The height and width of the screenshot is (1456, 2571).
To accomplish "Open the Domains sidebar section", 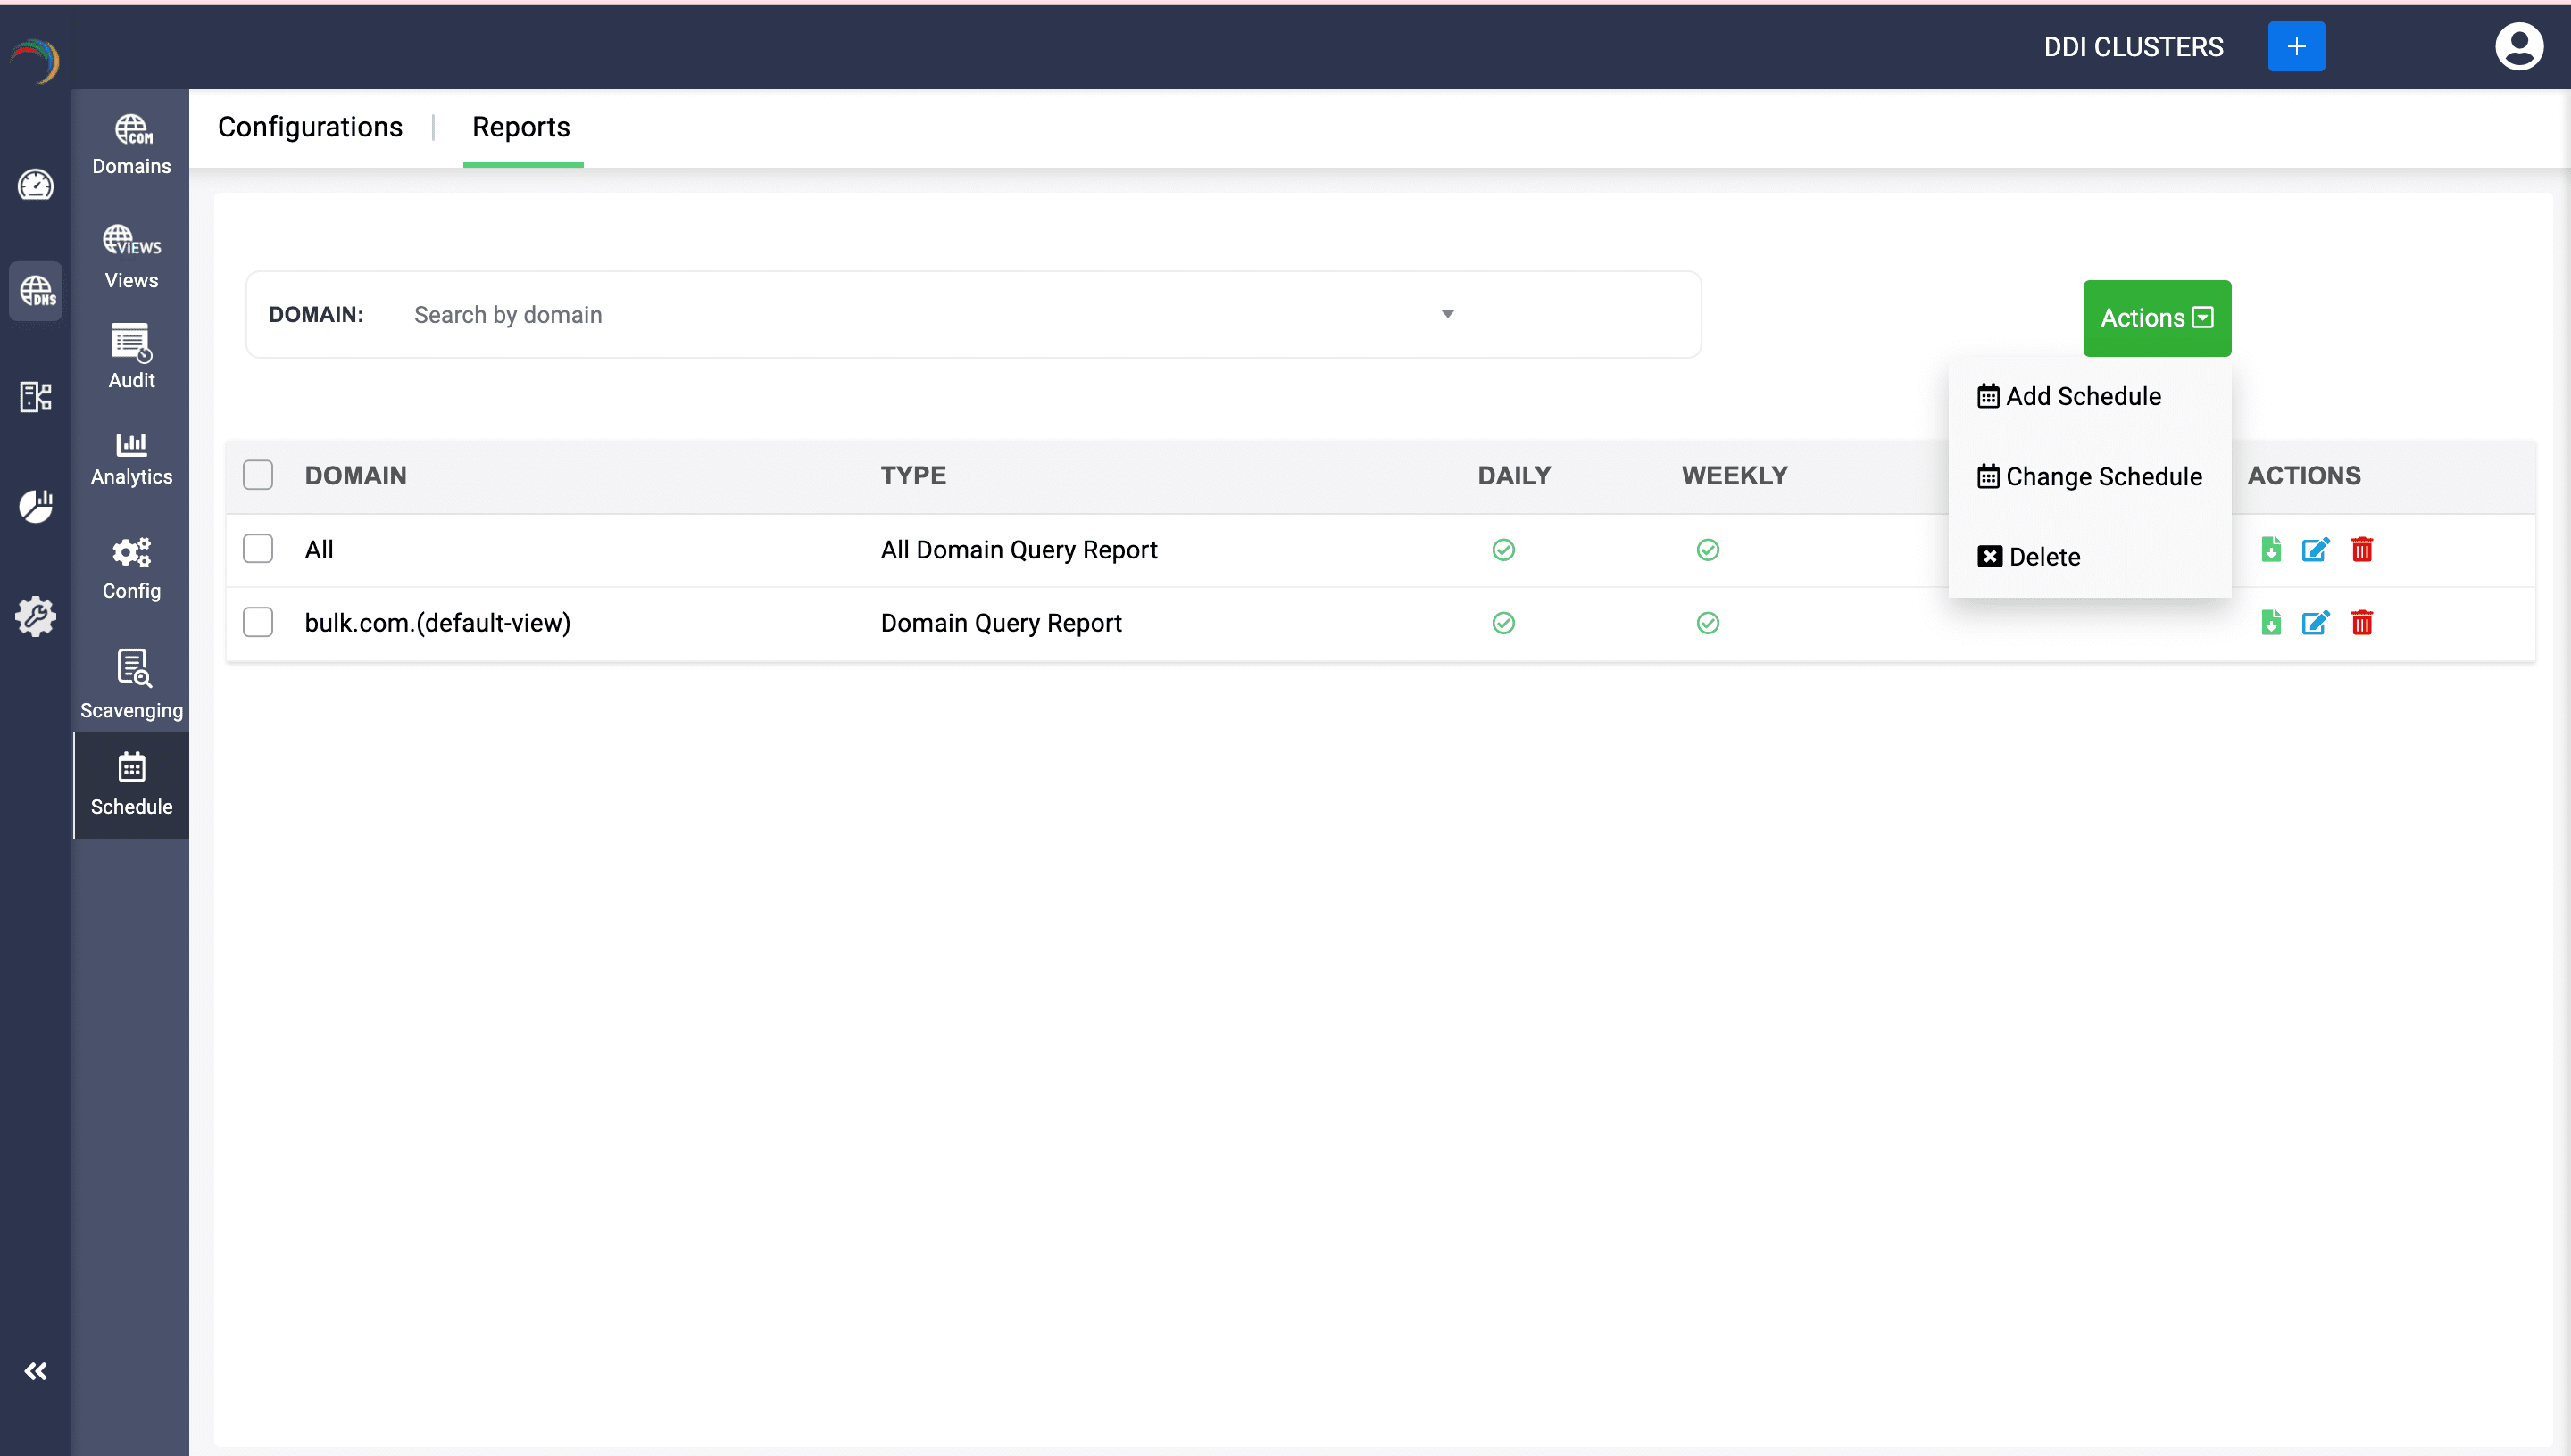I will (x=131, y=145).
